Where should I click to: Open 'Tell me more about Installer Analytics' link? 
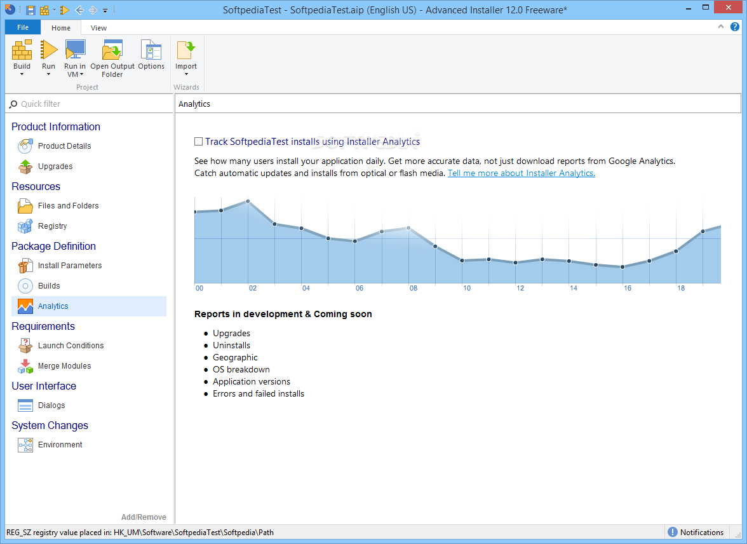point(521,173)
